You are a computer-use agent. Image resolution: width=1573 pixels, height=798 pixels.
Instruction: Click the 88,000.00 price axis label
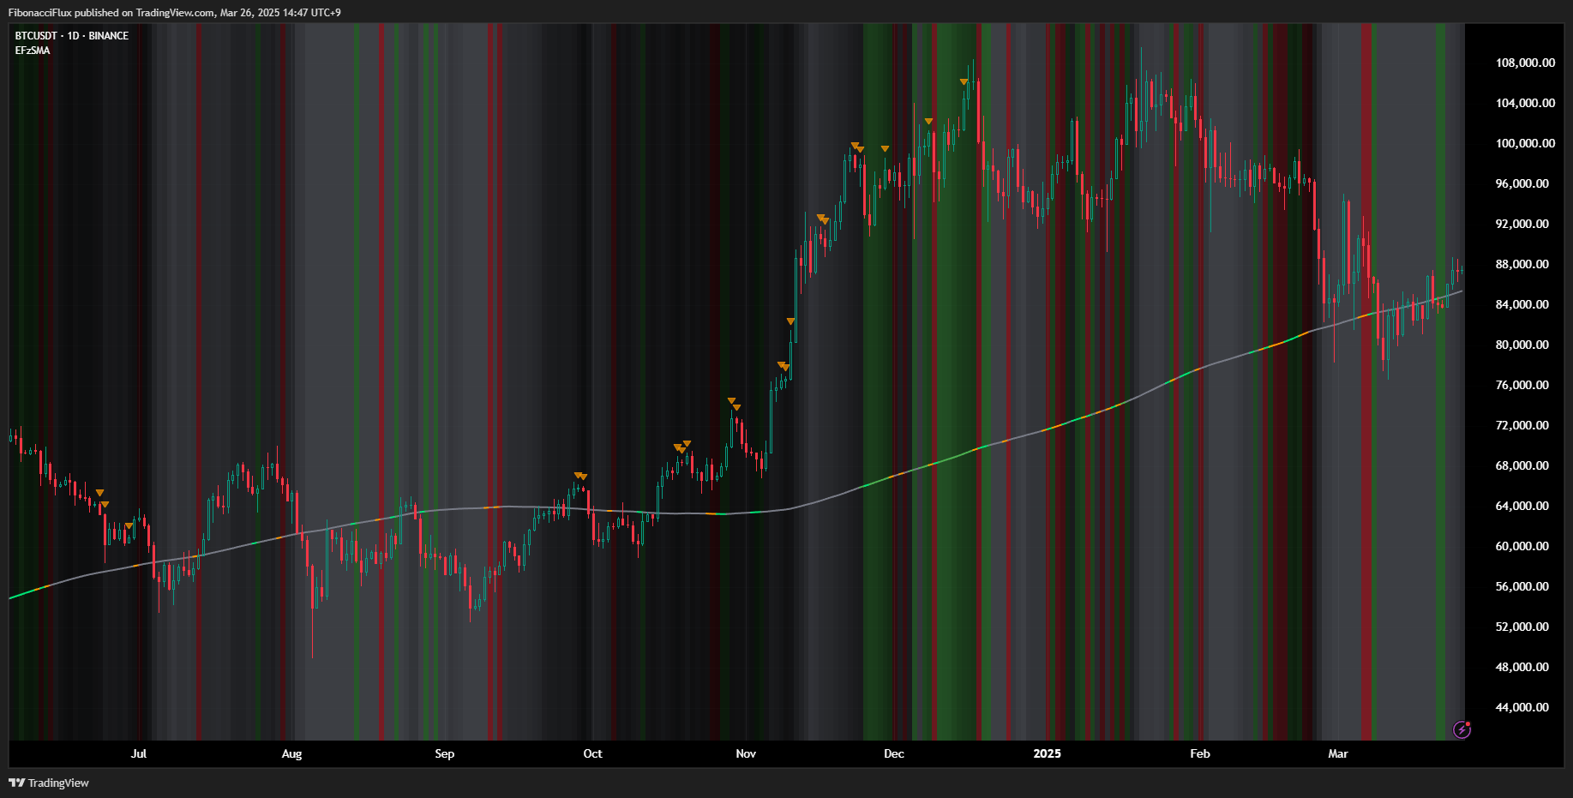point(1522,264)
